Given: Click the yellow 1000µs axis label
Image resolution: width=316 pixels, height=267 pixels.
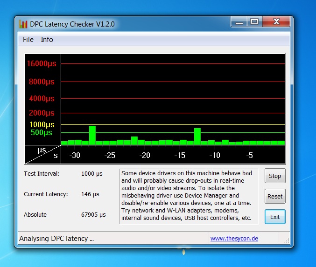Looking at the screenshot, I should coord(42,124).
